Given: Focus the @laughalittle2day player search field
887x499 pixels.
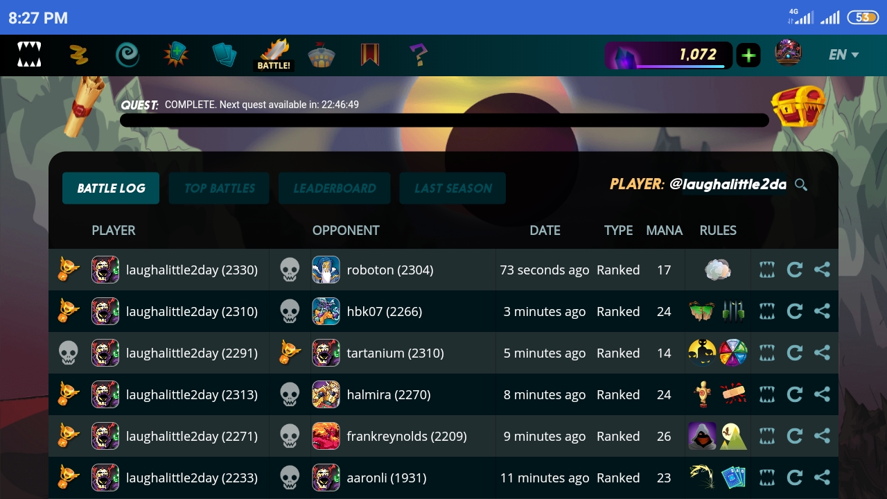Looking at the screenshot, I should coord(728,184).
